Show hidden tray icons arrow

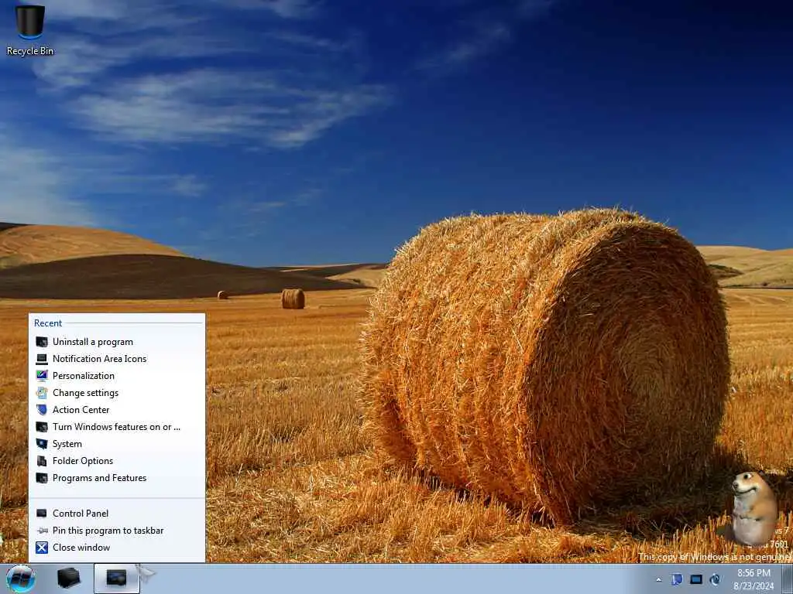tap(658, 579)
